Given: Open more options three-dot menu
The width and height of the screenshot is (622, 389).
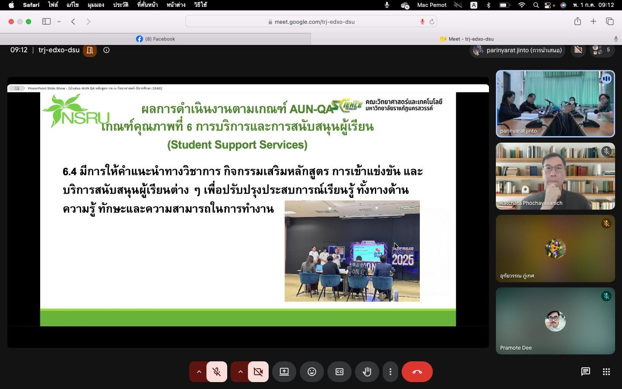Looking at the screenshot, I should point(390,372).
